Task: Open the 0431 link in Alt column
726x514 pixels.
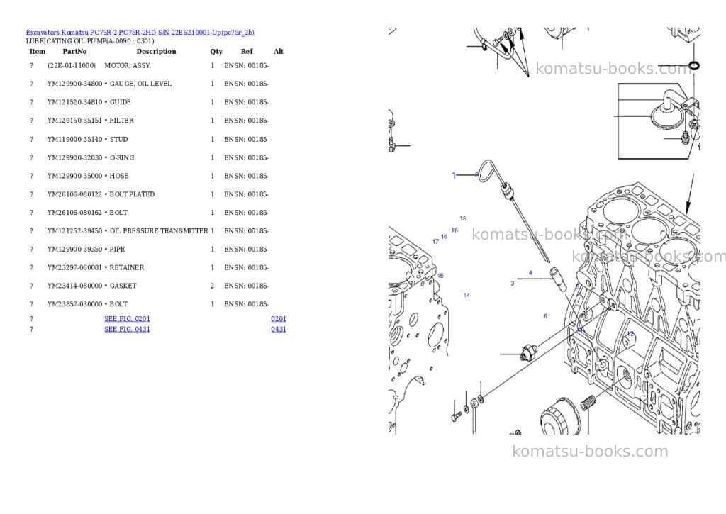Action: click(279, 329)
